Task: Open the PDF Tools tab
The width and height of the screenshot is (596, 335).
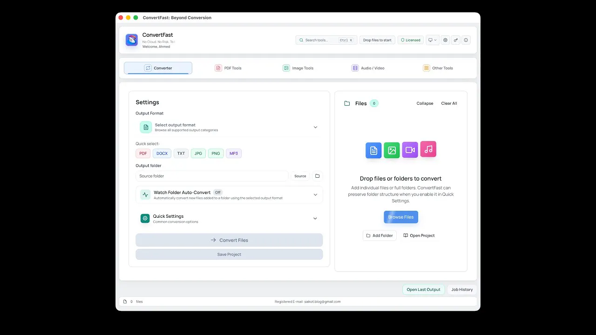Action: point(228,68)
